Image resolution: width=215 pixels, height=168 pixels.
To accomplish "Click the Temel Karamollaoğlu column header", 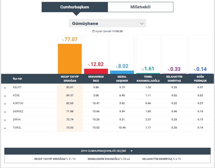I will click(148, 79).
